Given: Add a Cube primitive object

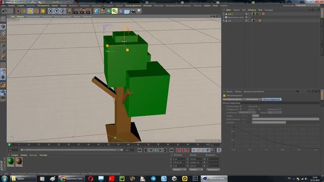Looking at the screenshot, I should point(96,11).
